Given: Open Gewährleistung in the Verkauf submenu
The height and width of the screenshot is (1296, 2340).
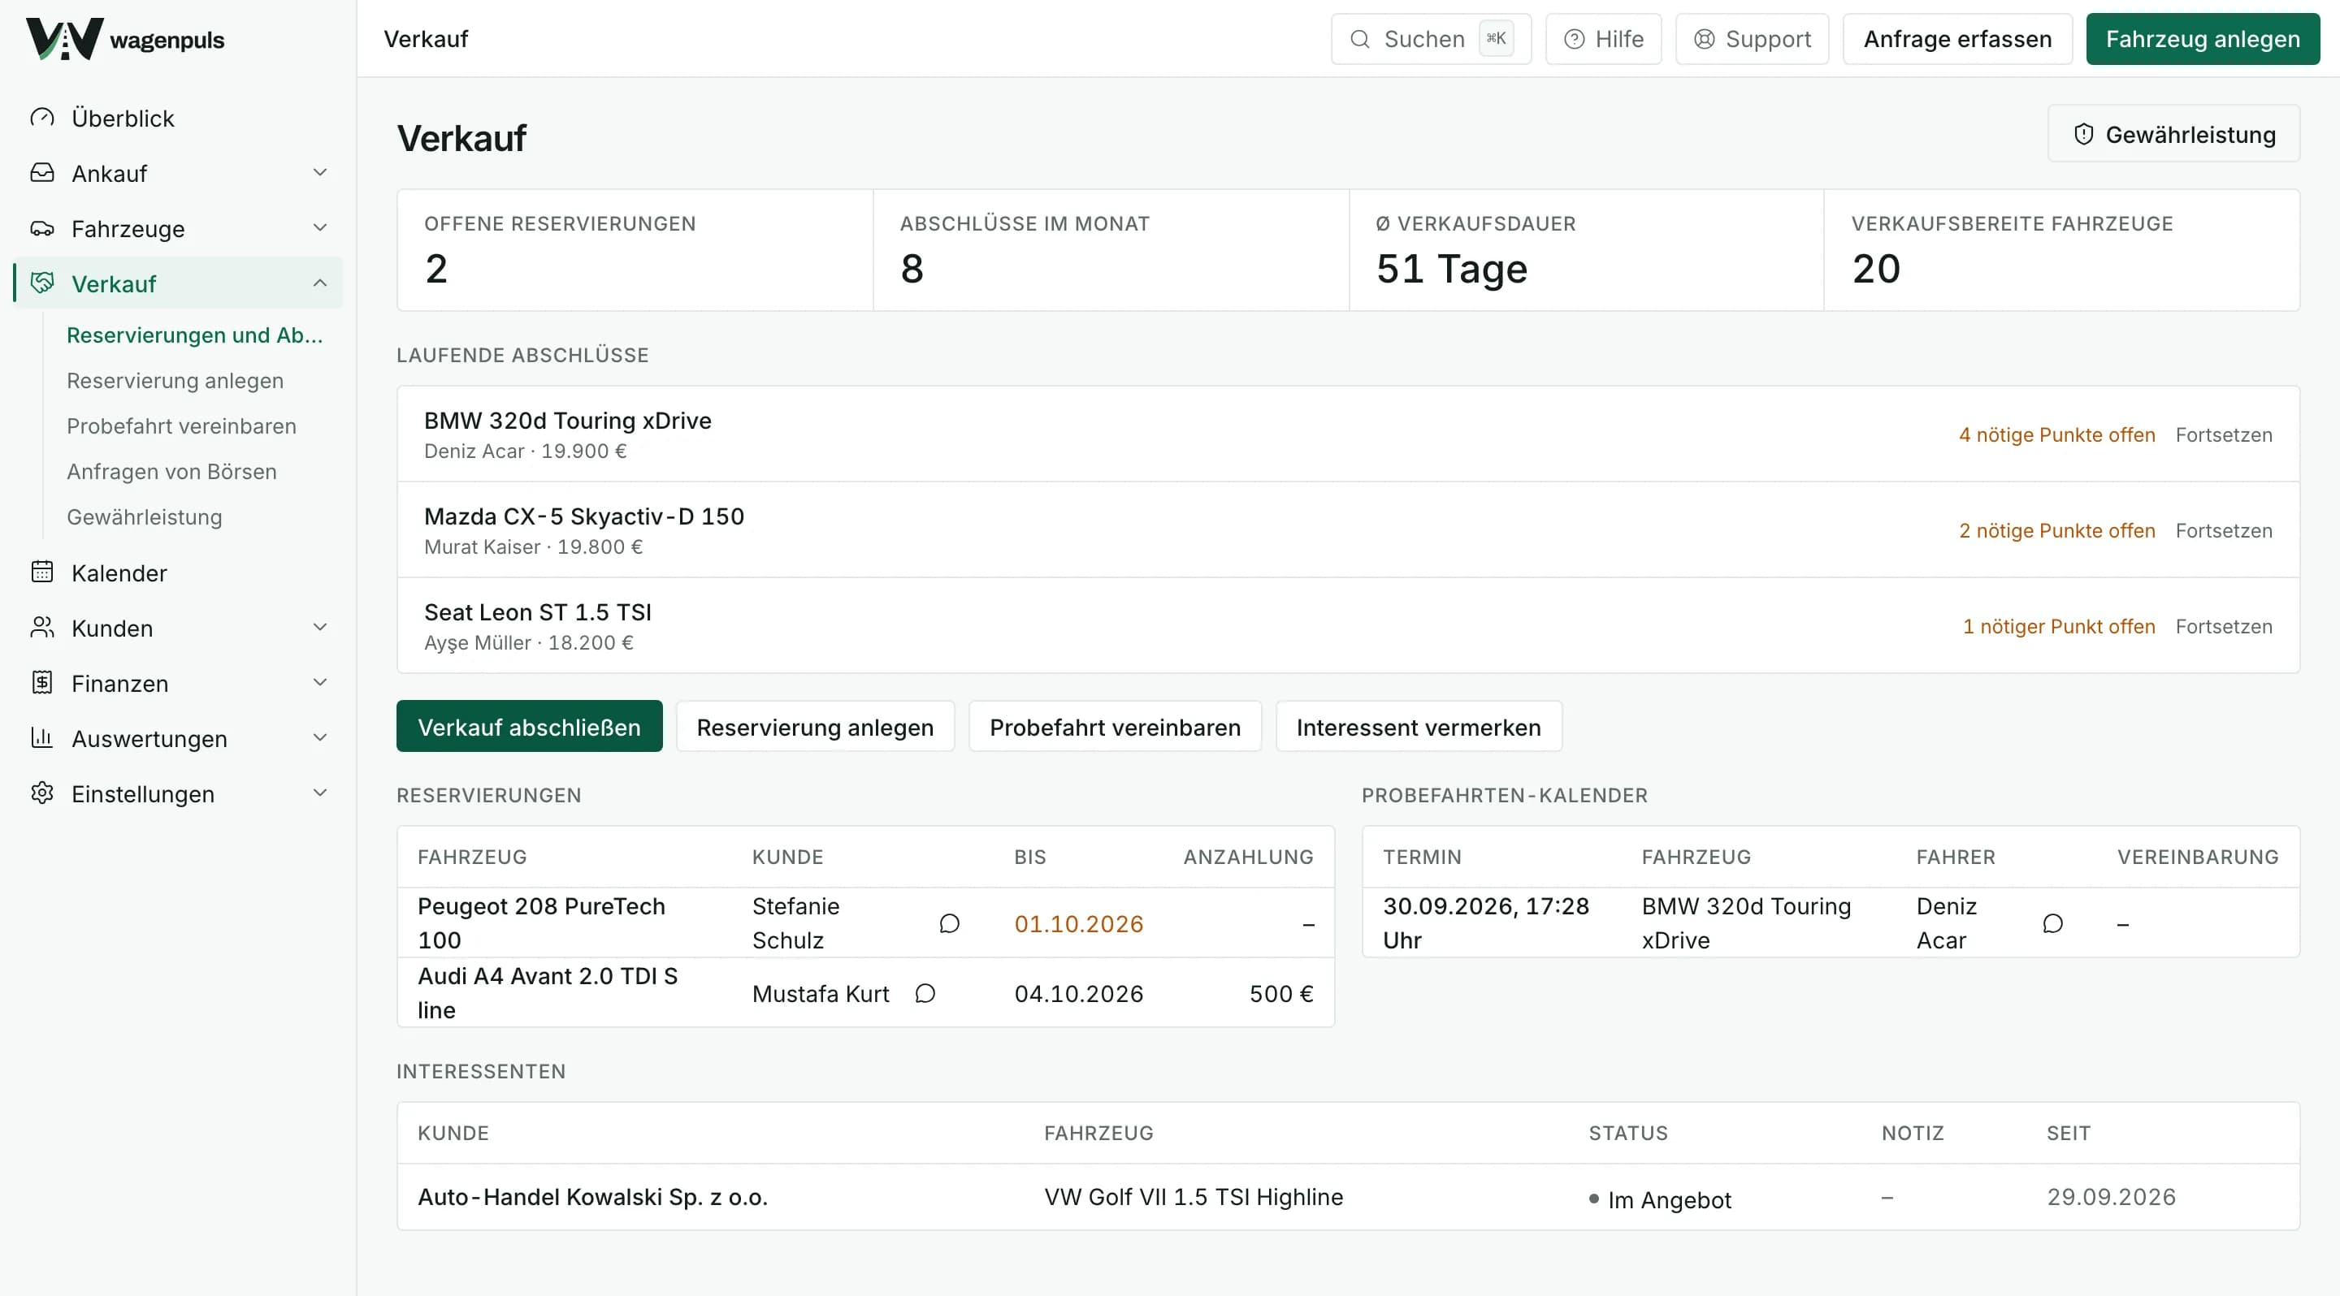Looking at the screenshot, I should (x=145, y=516).
